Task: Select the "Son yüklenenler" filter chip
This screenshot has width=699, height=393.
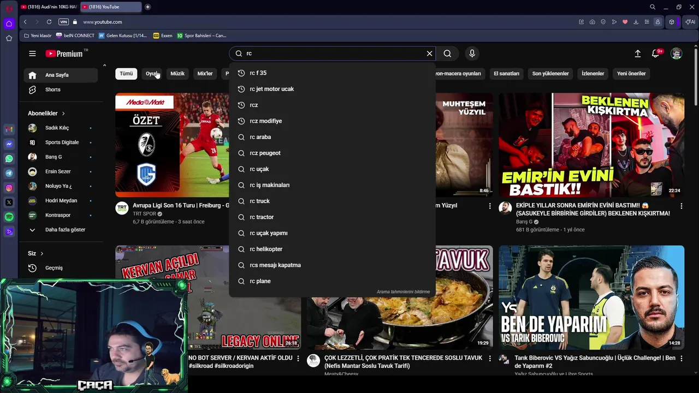Action: (550, 74)
